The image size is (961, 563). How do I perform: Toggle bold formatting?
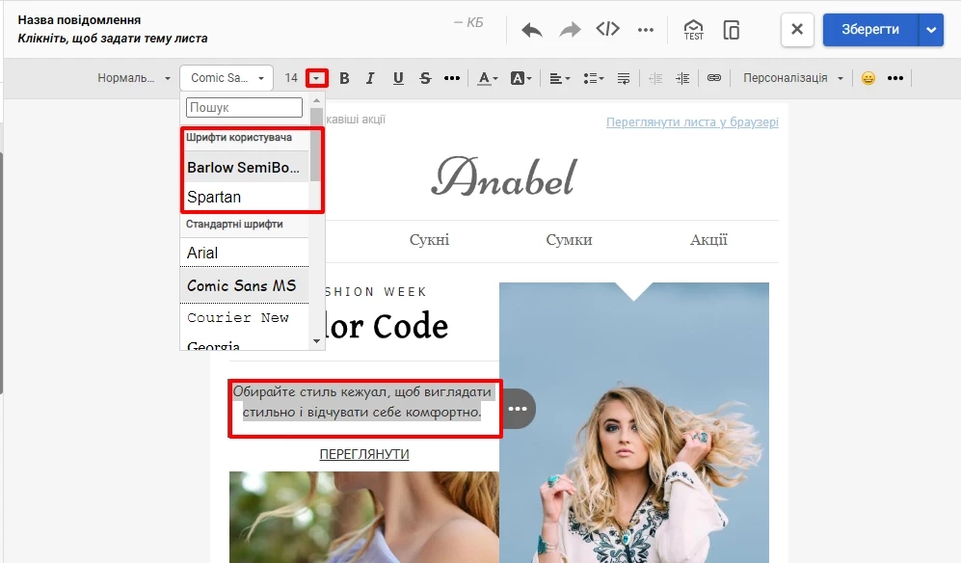344,78
